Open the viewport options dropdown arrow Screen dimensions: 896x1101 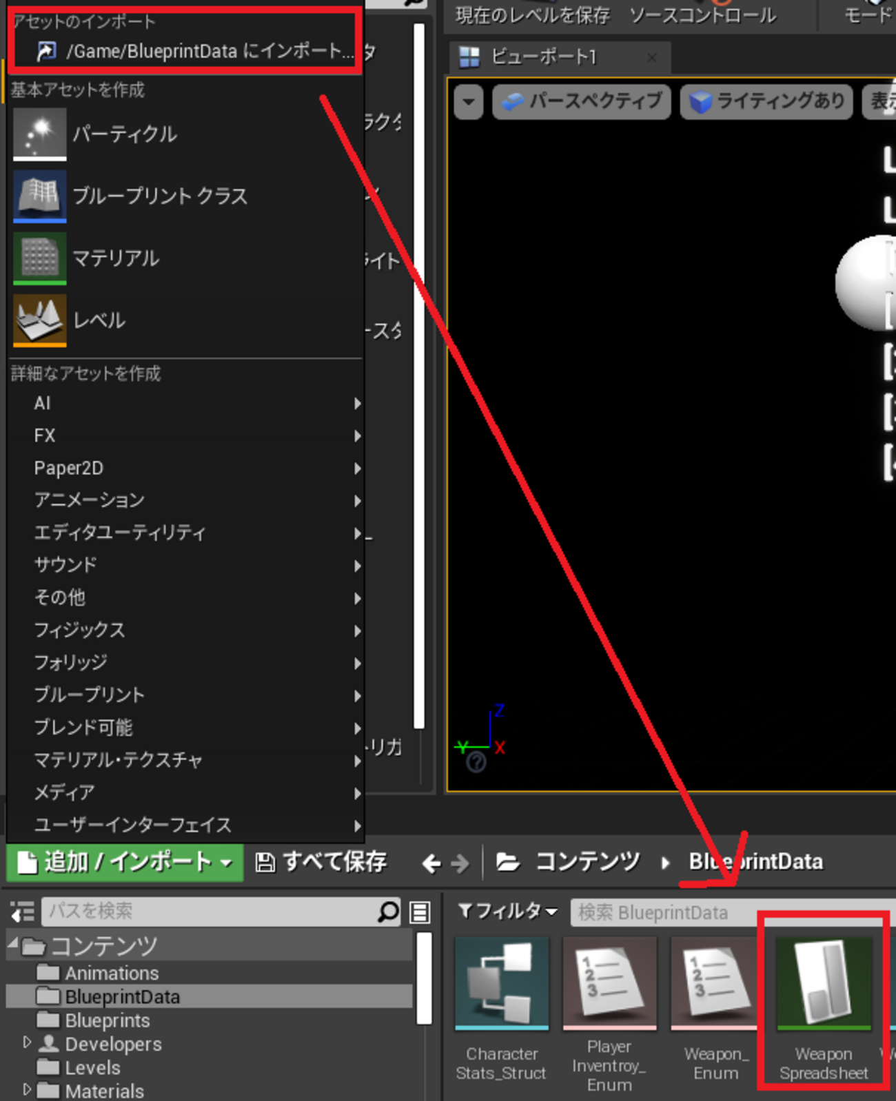[469, 102]
